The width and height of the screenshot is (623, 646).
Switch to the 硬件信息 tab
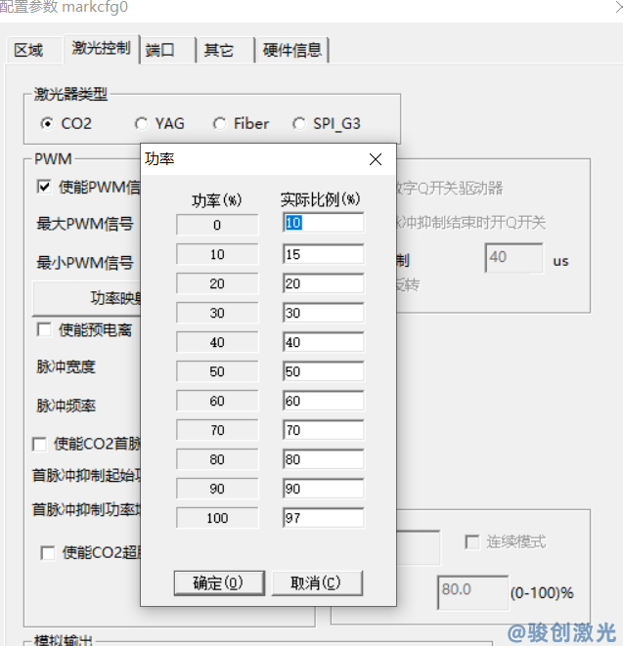click(291, 50)
